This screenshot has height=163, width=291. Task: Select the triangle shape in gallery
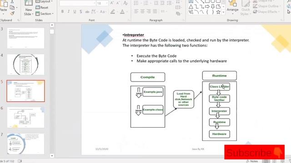(x=191, y=7)
